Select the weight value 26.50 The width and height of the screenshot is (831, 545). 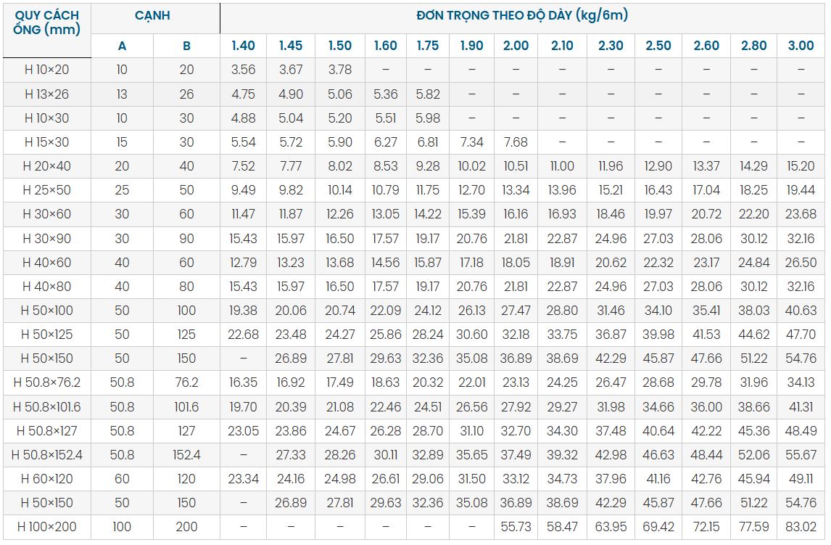point(801,263)
